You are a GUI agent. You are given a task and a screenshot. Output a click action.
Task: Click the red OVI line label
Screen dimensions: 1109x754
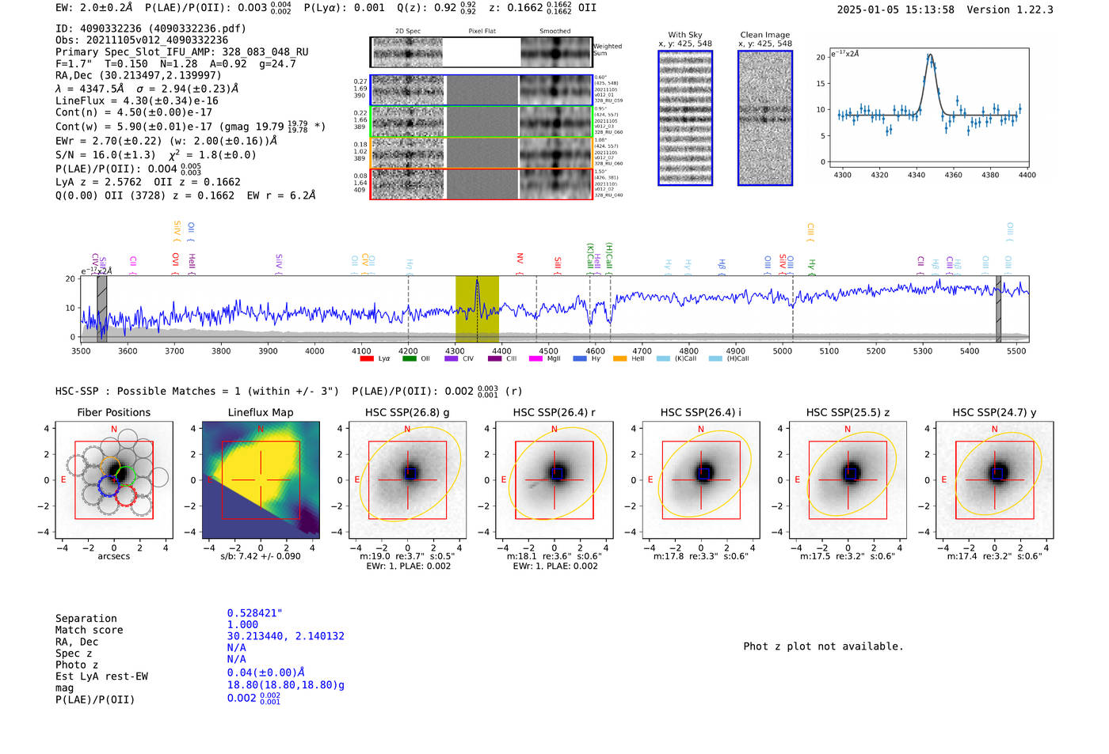(176, 260)
